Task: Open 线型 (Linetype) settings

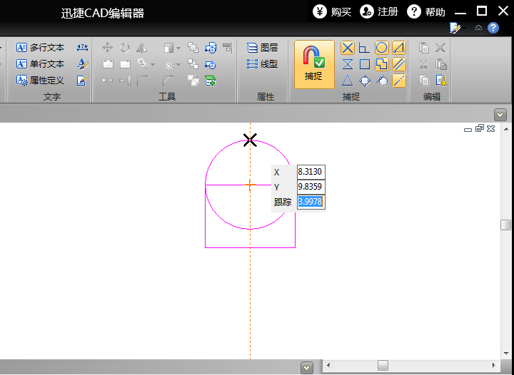Action: (262, 64)
